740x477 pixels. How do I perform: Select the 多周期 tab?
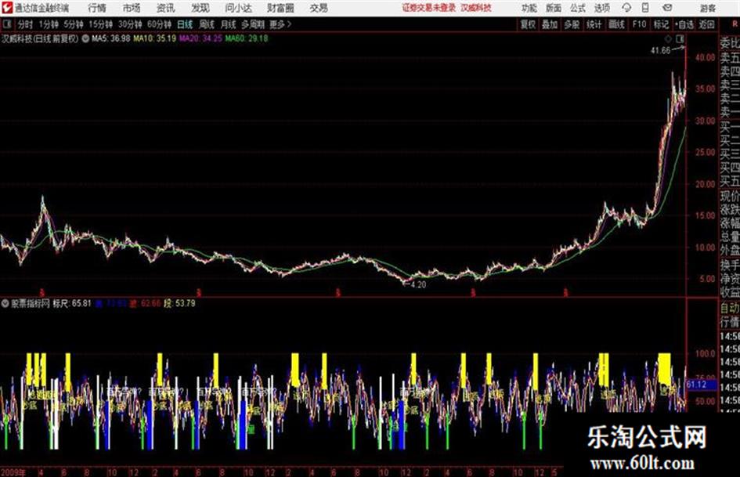click(x=253, y=24)
